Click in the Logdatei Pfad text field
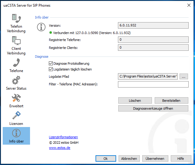The height and width of the screenshot is (165, 195). tap(148, 76)
